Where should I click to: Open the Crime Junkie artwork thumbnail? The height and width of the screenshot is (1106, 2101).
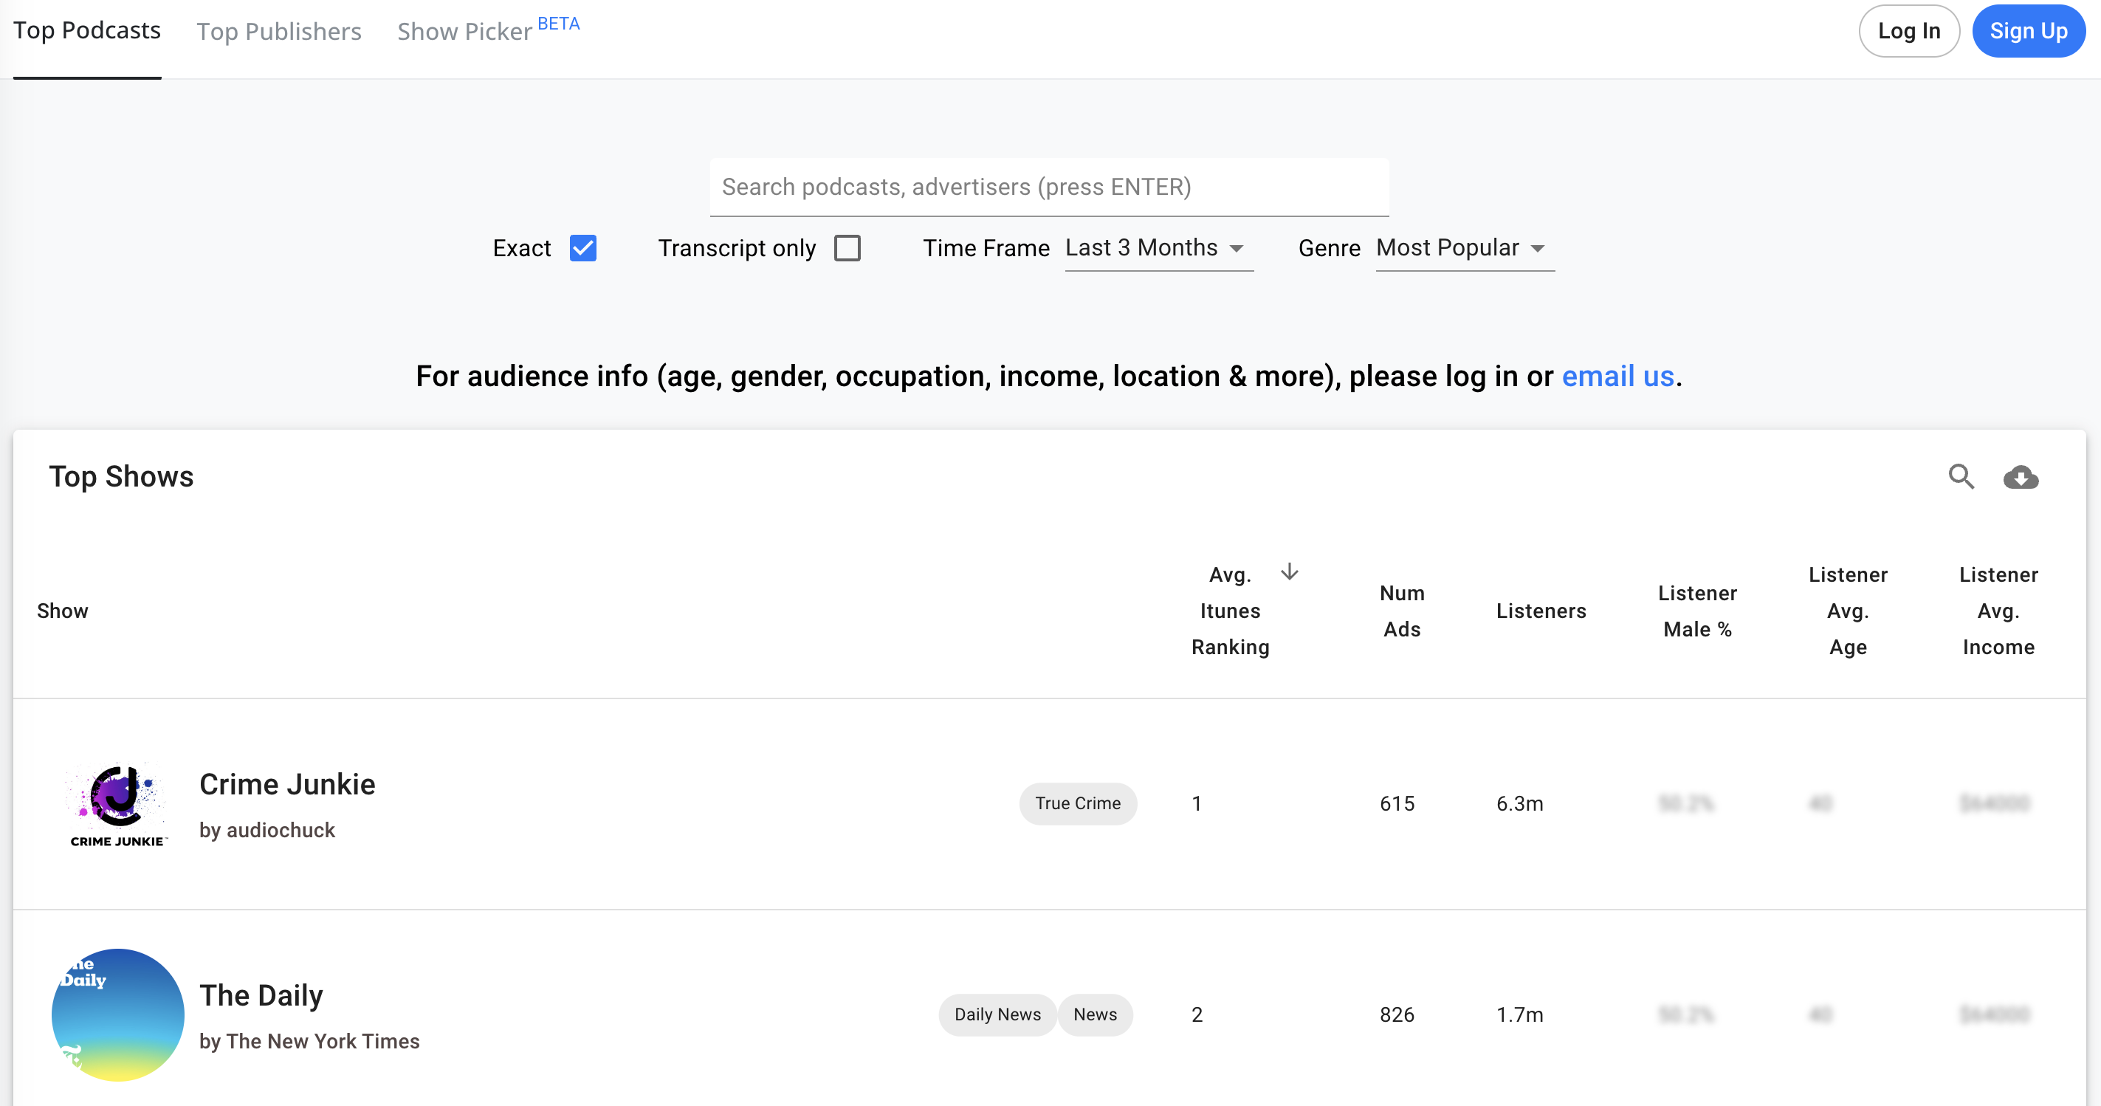pyautogui.click(x=117, y=804)
